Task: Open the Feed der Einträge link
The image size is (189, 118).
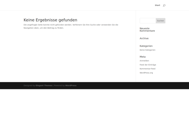Action: (148, 65)
